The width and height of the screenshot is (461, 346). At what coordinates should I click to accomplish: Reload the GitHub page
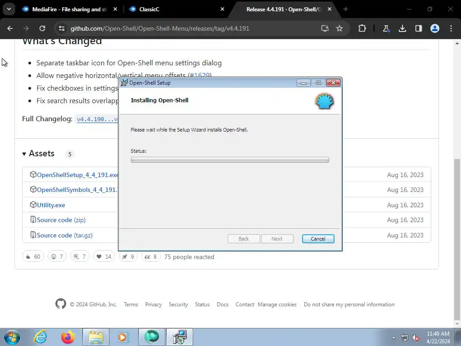pyautogui.click(x=42, y=28)
